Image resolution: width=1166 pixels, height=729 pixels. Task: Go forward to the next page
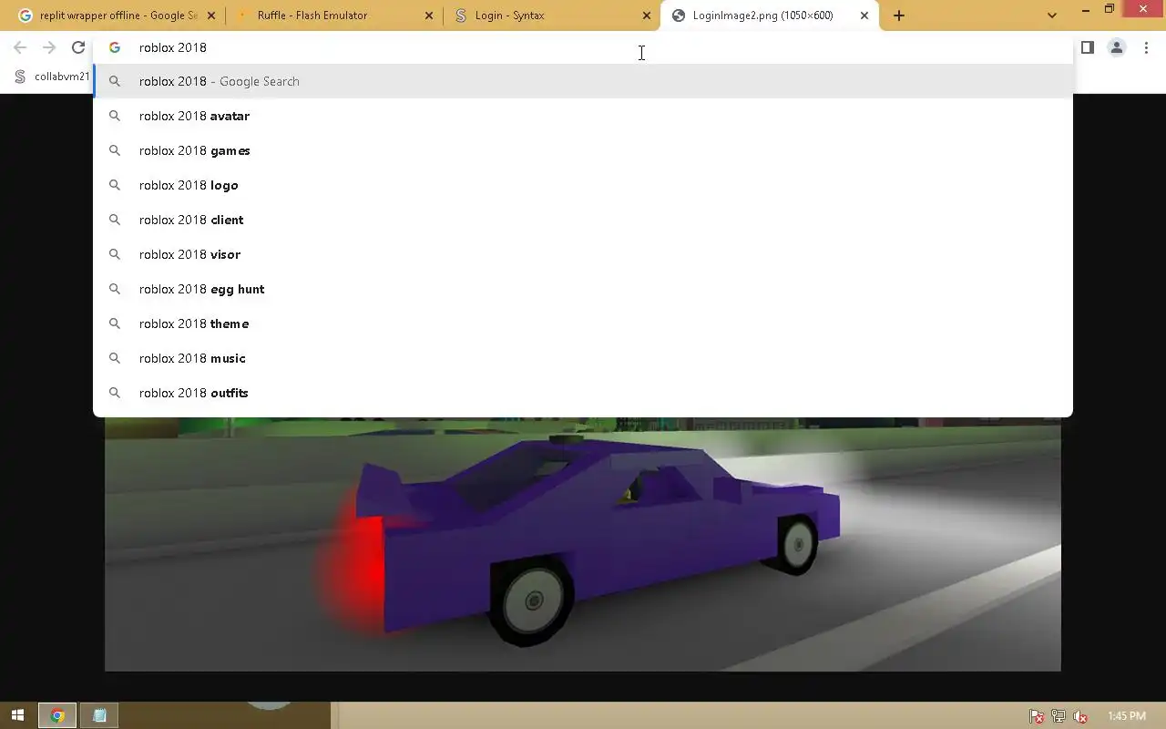(x=49, y=47)
